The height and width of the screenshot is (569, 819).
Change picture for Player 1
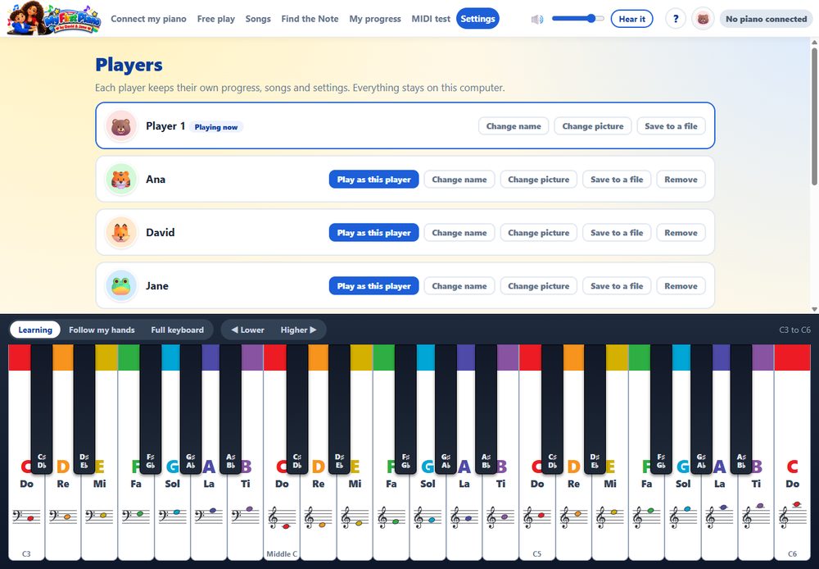click(593, 126)
